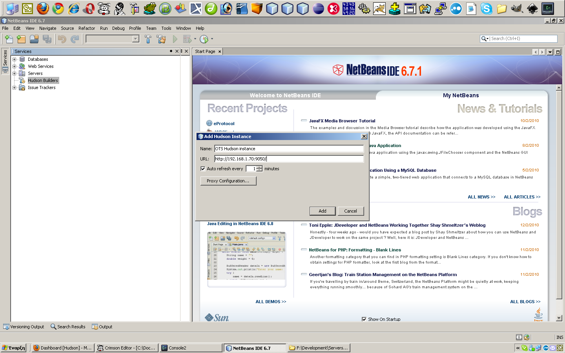The height and width of the screenshot is (353, 565).
Task: Open the editor document list dropdown arrow
Action: (550, 52)
